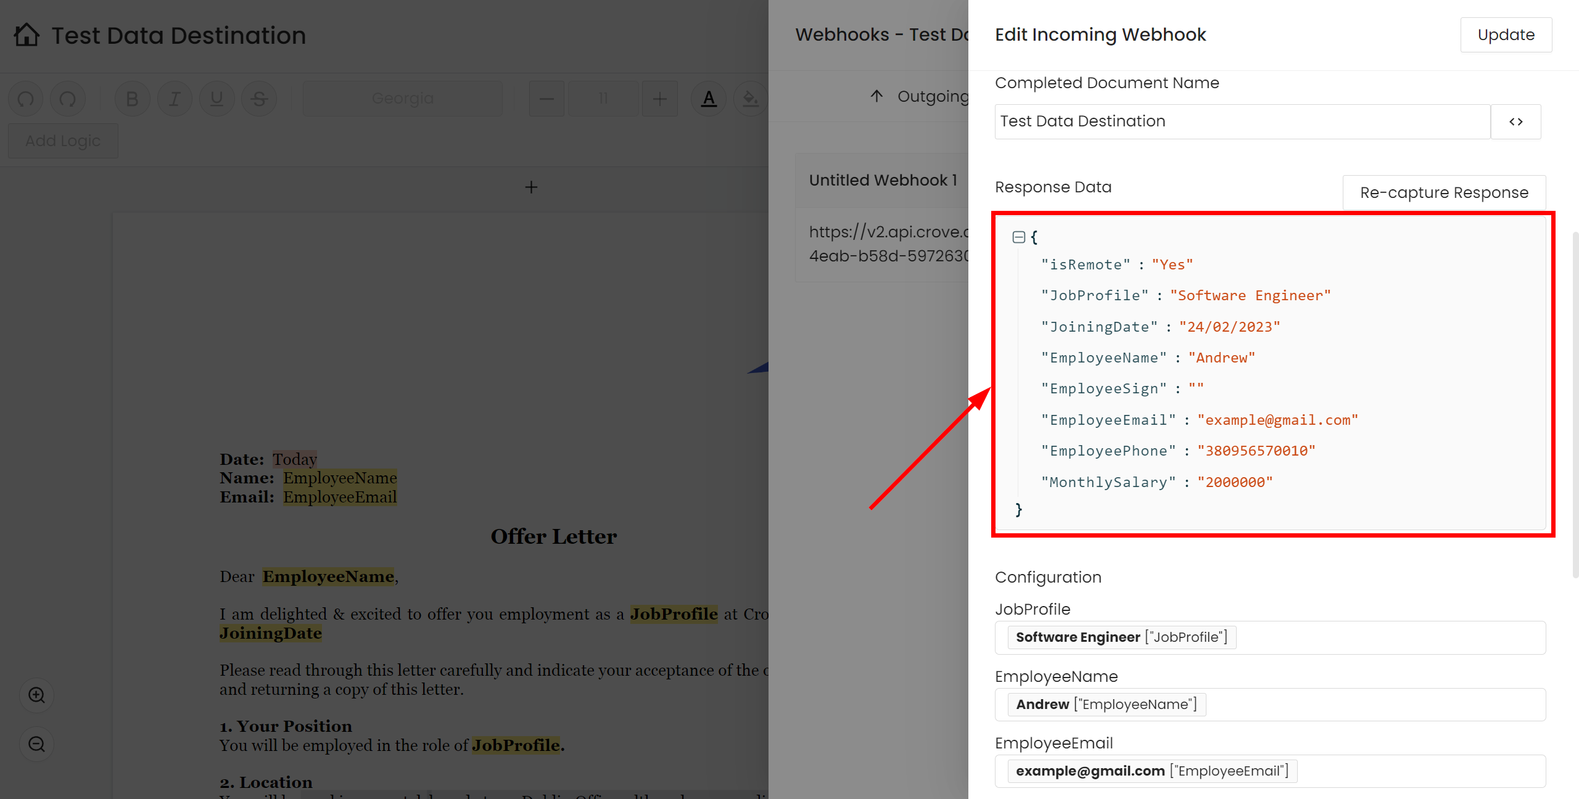Image resolution: width=1579 pixels, height=799 pixels.
Task: Click the EmployeeName configuration field
Action: (x=1270, y=705)
